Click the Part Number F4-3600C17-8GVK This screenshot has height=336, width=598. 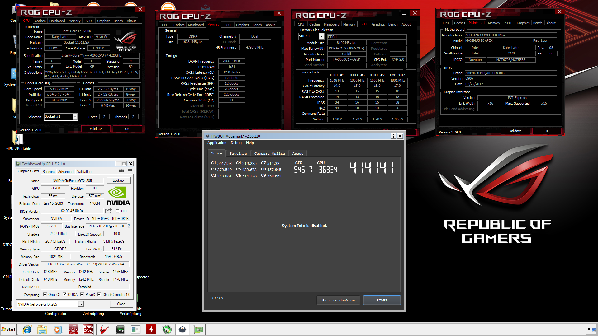[346, 59]
